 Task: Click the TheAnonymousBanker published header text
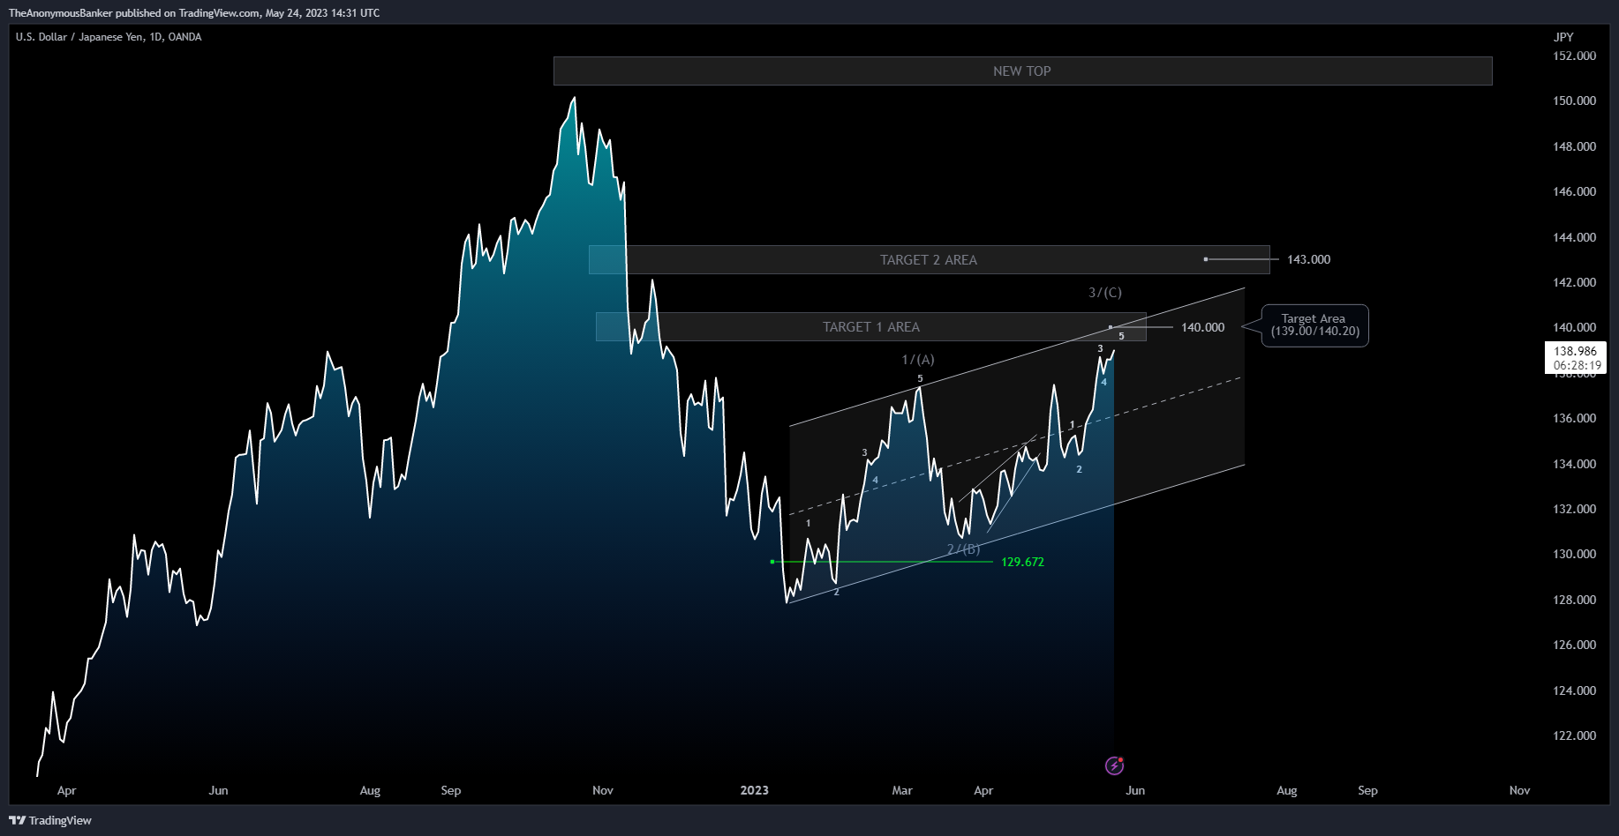click(x=194, y=13)
